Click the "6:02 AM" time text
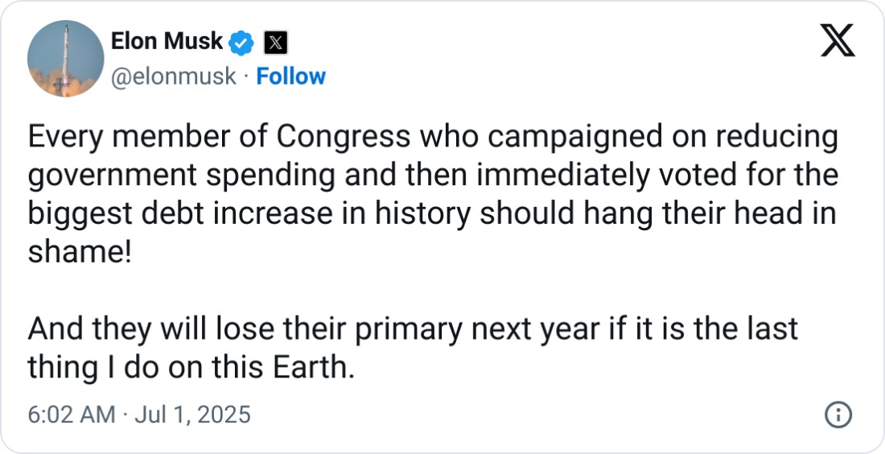The height and width of the screenshot is (454, 885). 72,415
